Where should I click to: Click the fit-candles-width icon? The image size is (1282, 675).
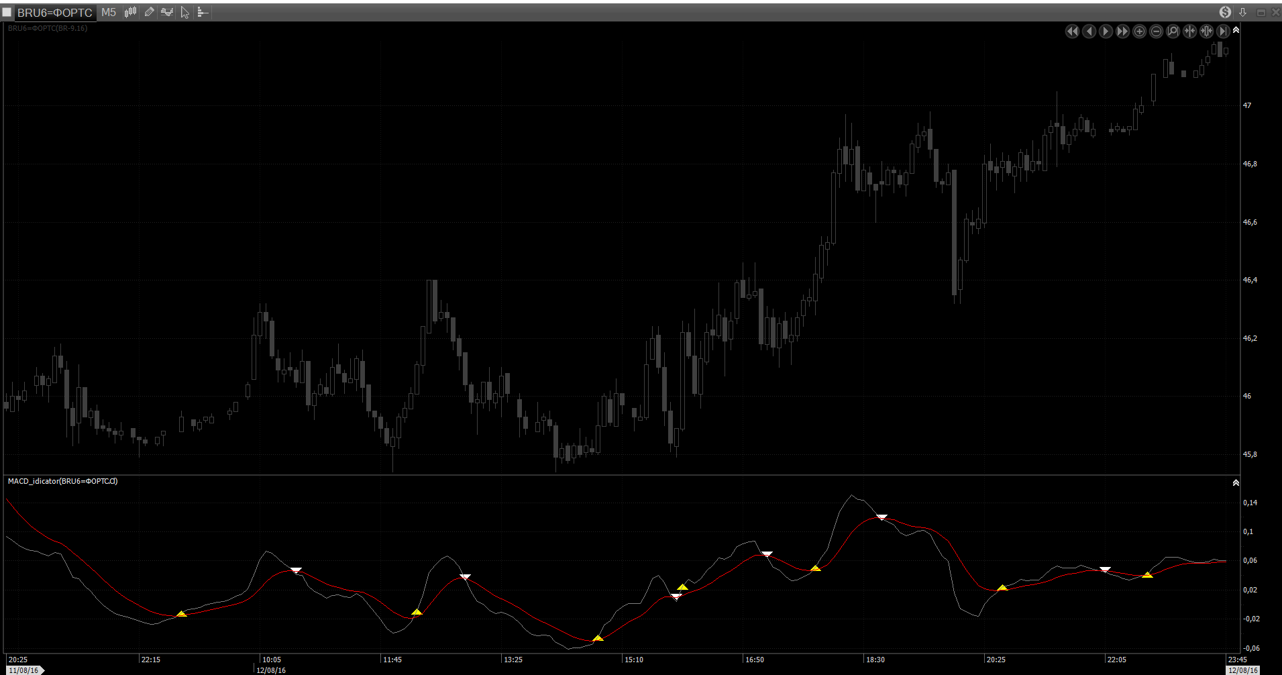click(1206, 32)
